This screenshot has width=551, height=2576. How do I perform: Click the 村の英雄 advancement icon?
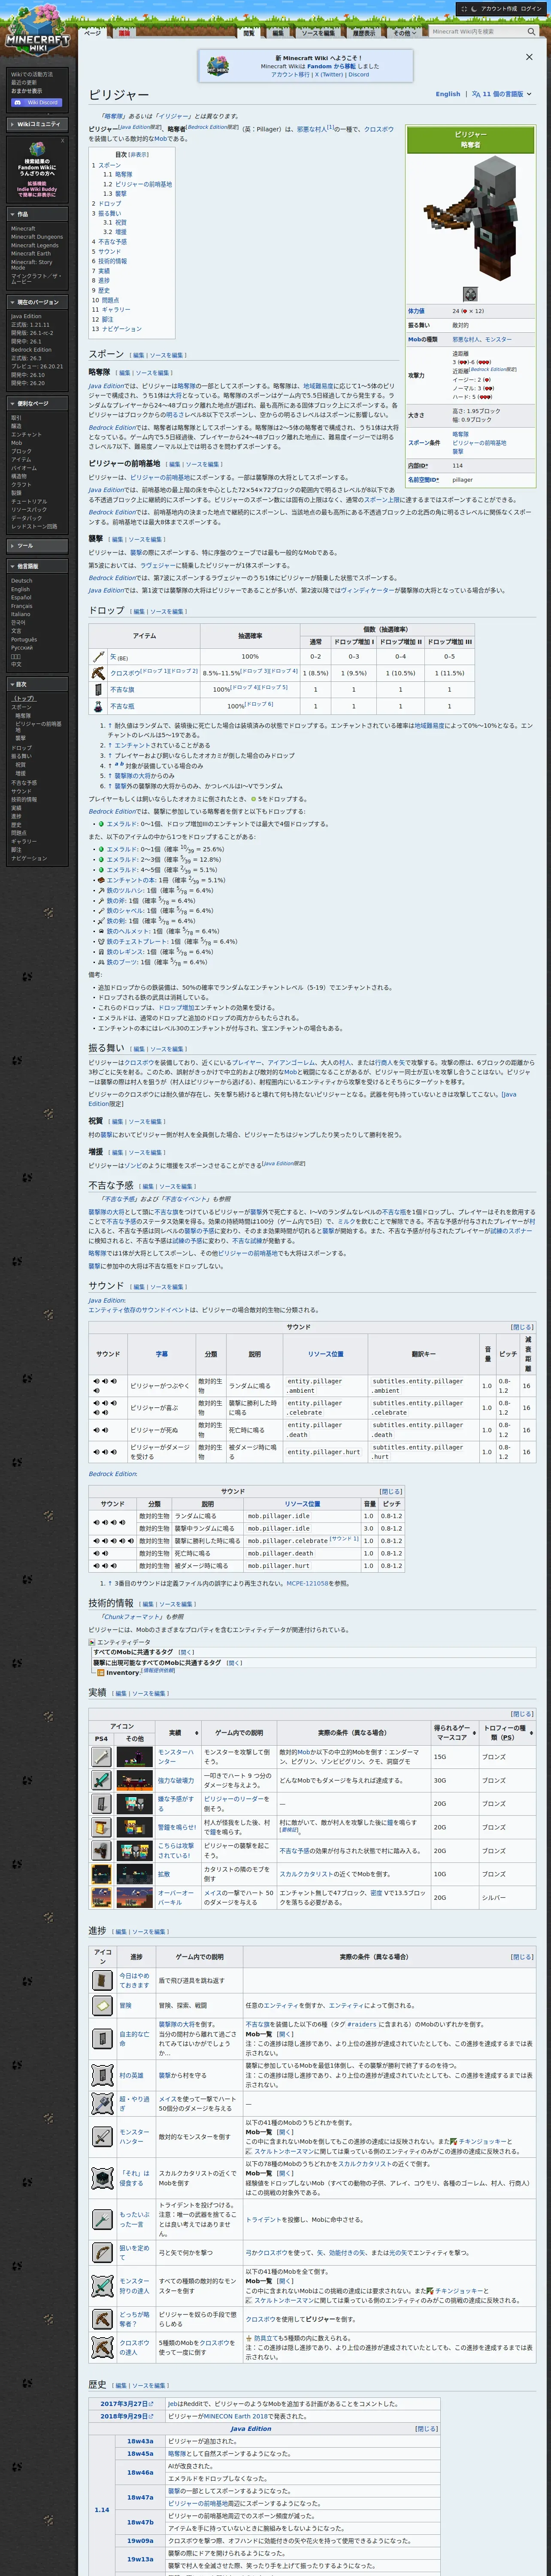[102, 2075]
